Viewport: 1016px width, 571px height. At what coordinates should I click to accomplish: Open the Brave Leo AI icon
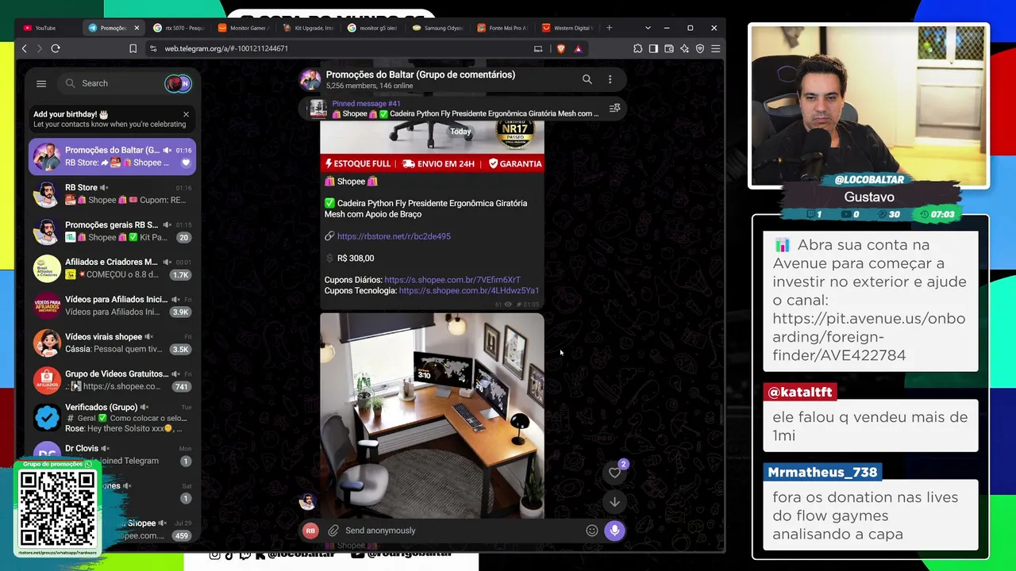(684, 48)
